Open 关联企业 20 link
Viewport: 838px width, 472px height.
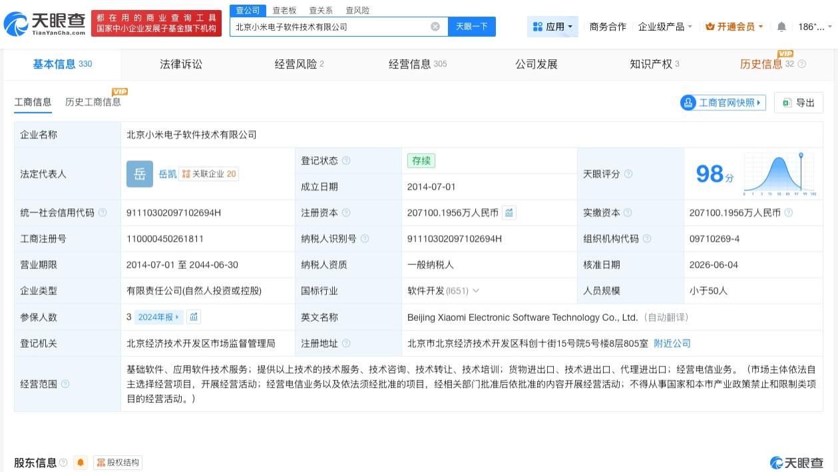(x=210, y=174)
